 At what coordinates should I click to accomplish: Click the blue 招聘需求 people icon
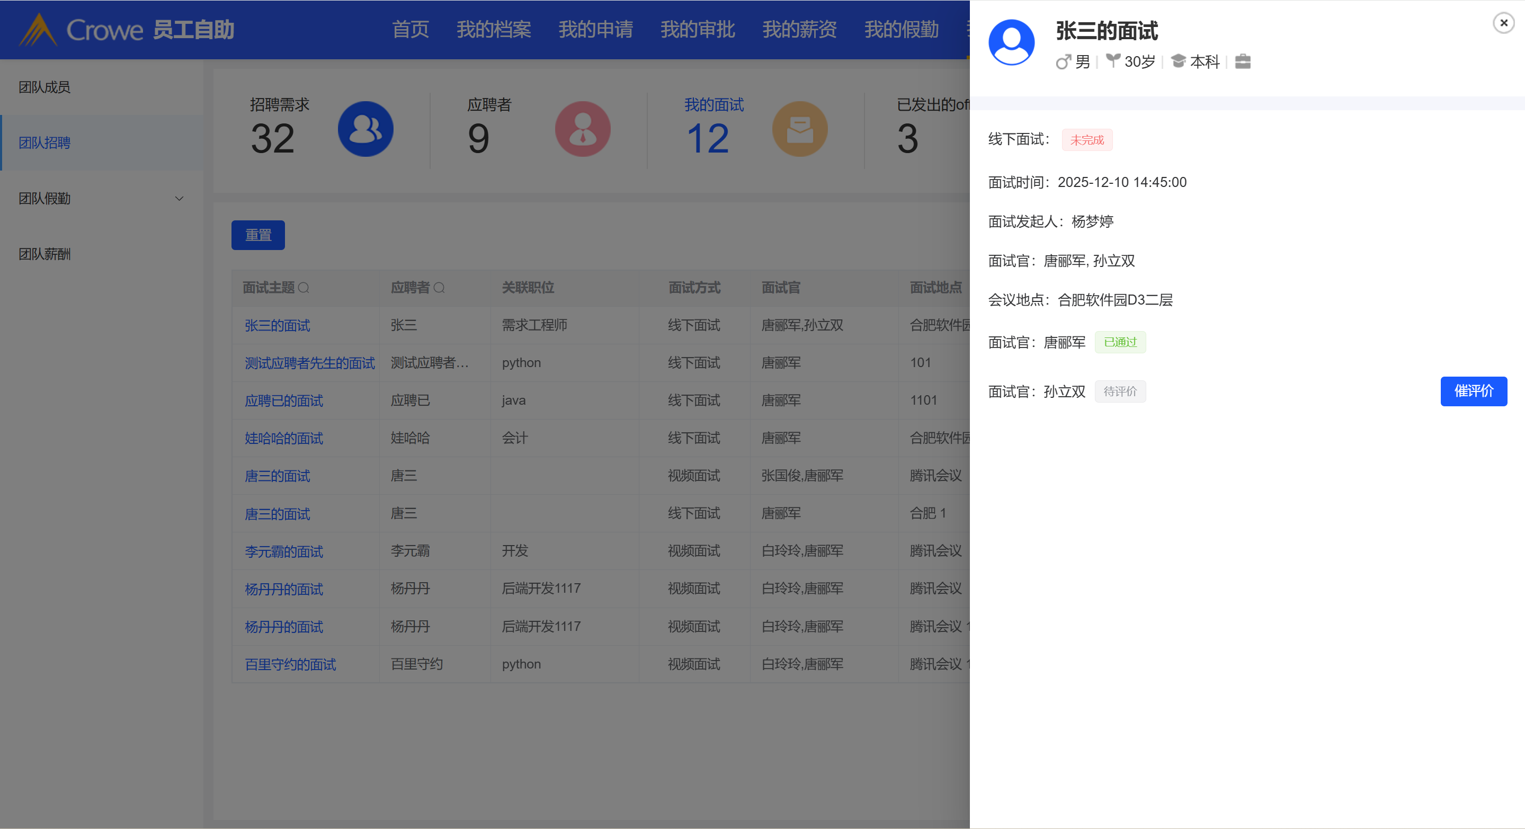point(365,129)
